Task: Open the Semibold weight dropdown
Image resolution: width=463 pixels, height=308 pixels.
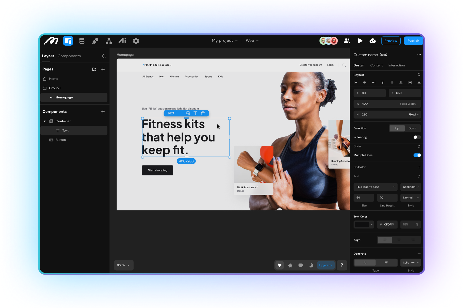Action: [x=410, y=187]
